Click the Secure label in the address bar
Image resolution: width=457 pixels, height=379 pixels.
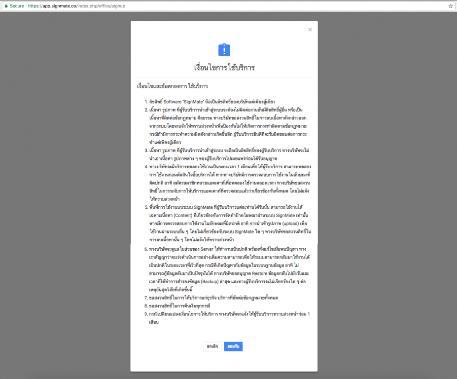[x=17, y=6]
